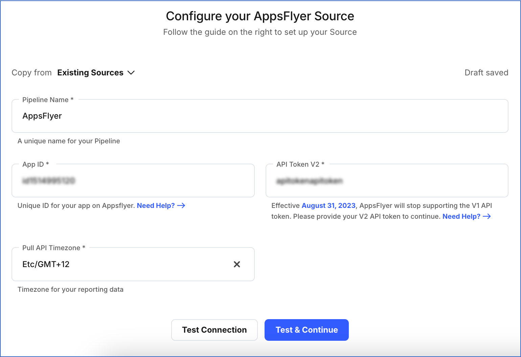Screen dimensions: 521x357
Task: Click the chevron next to Existing Sources
Action: [131, 72]
